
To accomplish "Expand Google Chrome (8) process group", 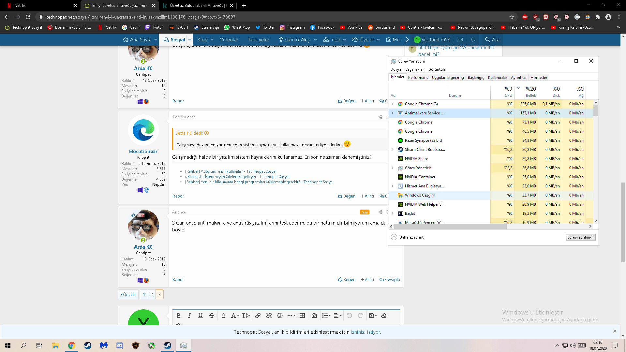I will coord(393,104).
